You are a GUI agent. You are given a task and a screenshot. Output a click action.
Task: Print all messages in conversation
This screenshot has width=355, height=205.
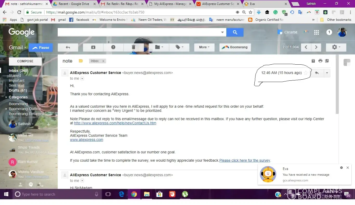click(x=320, y=61)
